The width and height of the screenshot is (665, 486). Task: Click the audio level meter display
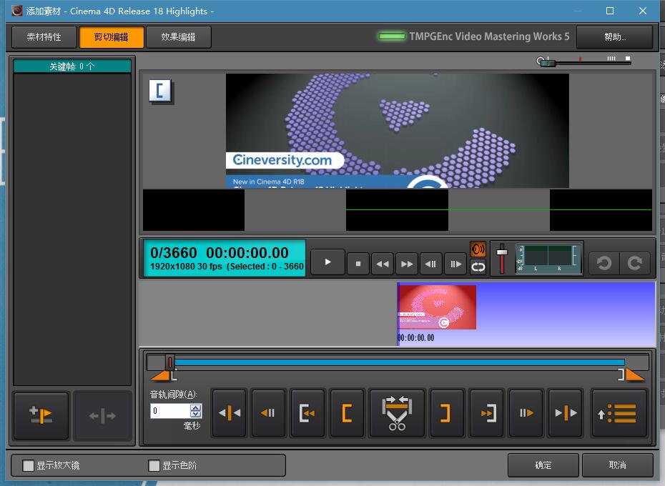click(x=548, y=258)
